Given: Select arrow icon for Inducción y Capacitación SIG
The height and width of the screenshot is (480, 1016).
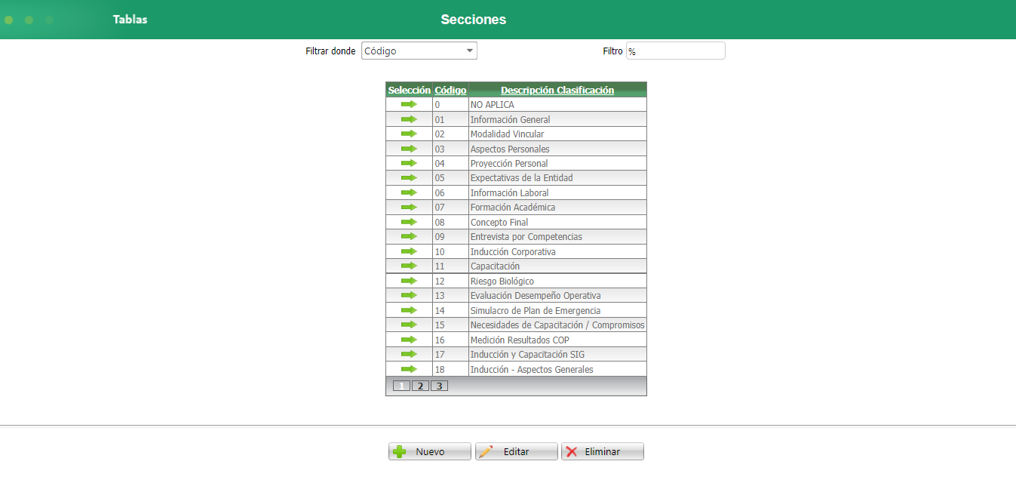Looking at the screenshot, I should (409, 354).
